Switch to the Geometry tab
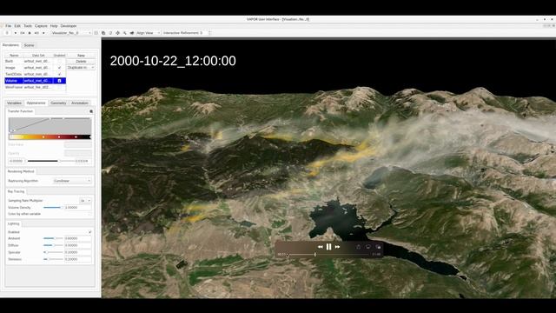The height and width of the screenshot is (313, 556). point(58,103)
